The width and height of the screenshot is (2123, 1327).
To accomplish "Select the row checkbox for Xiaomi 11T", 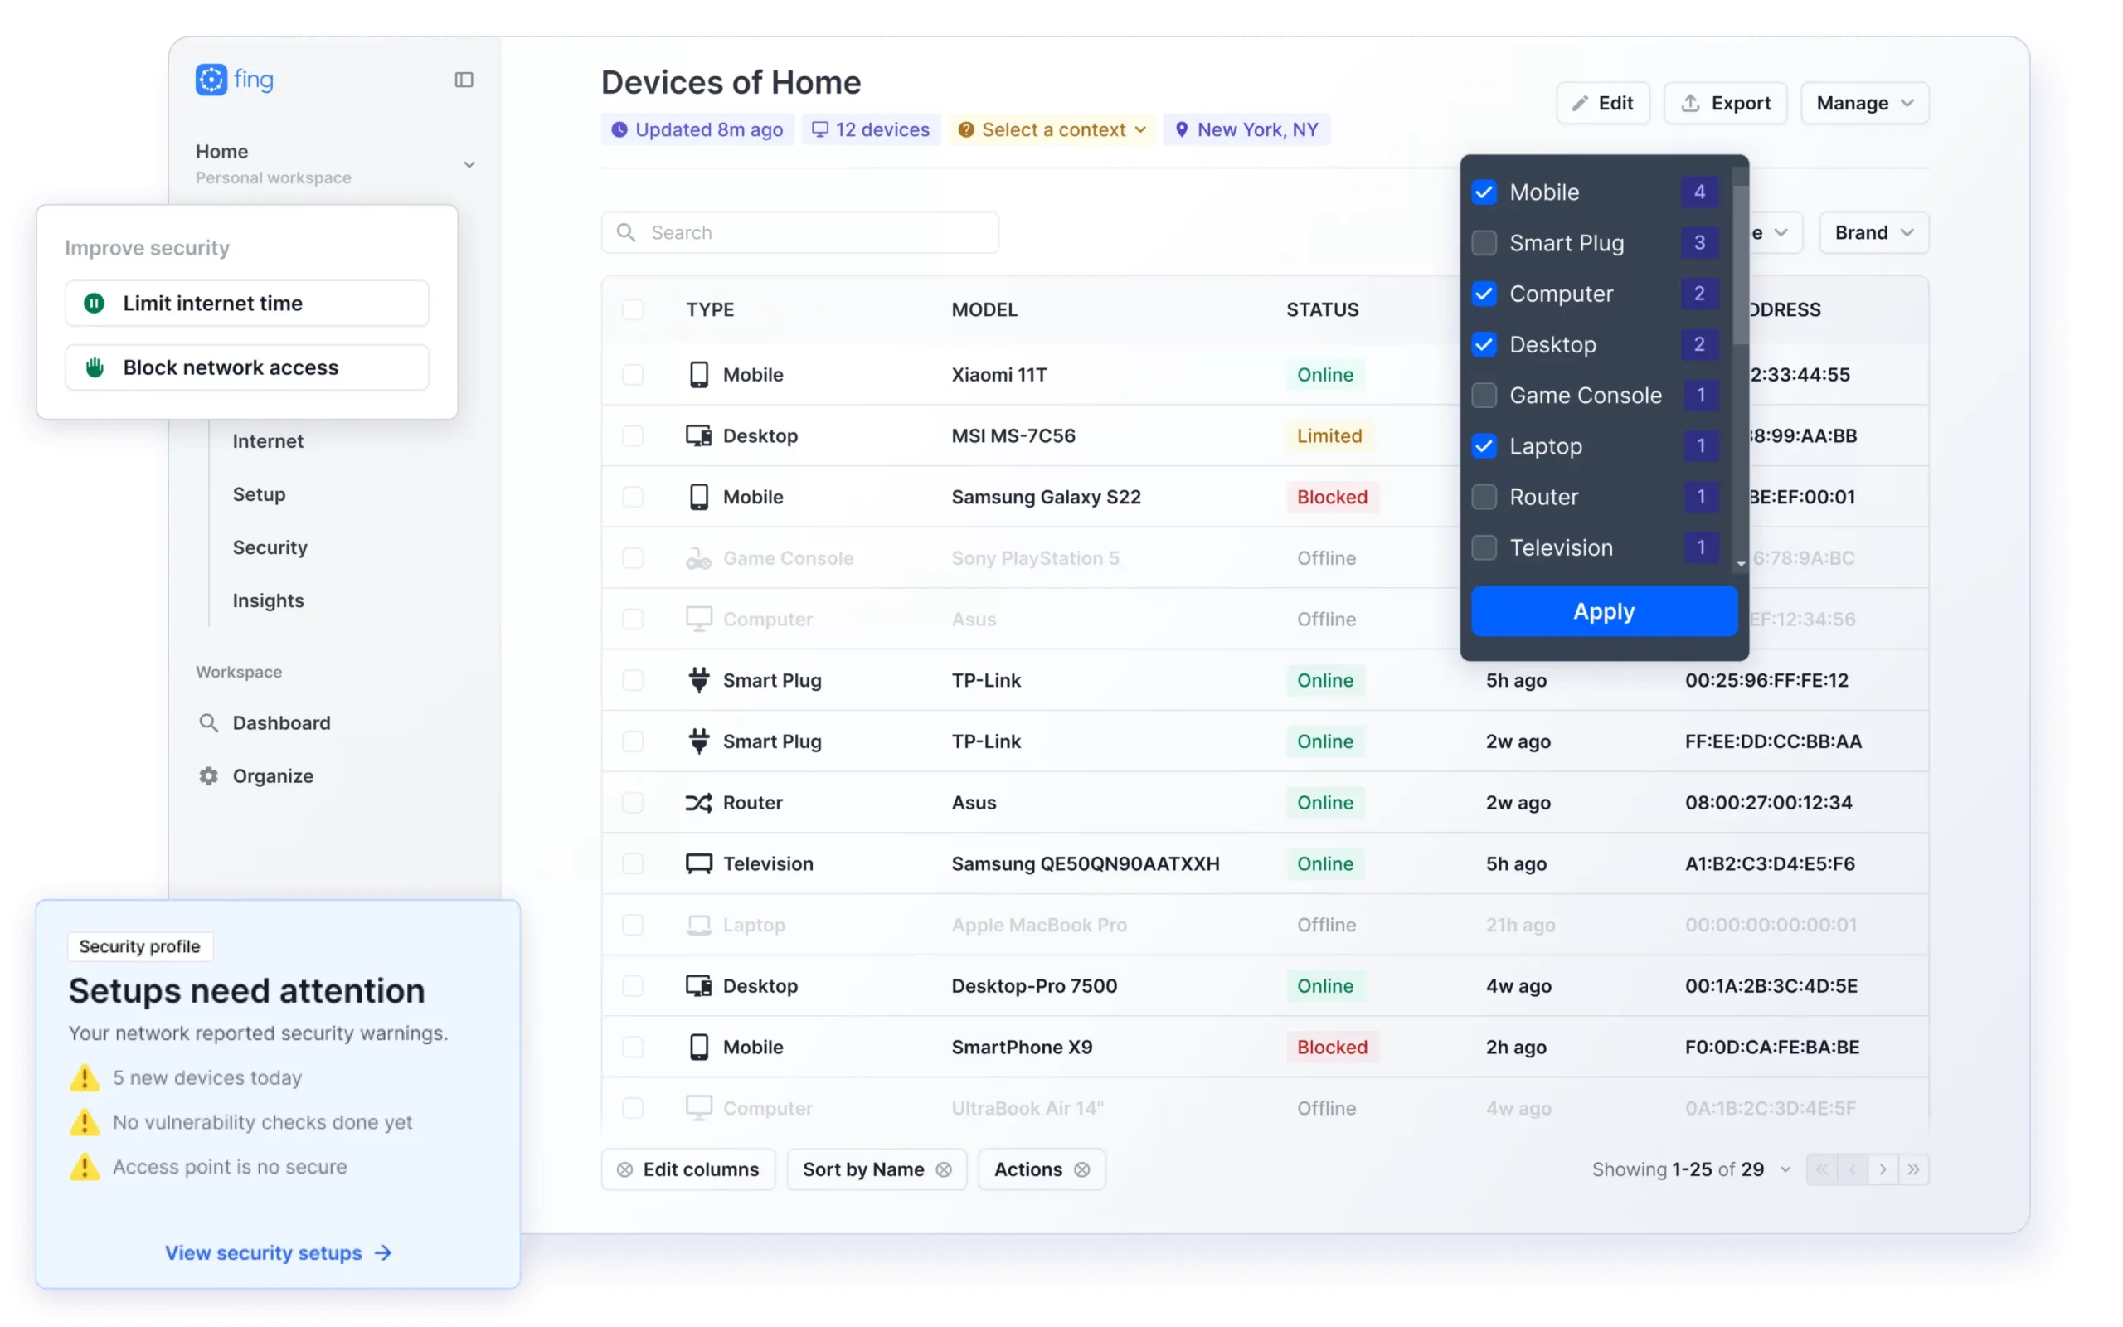I will point(634,374).
